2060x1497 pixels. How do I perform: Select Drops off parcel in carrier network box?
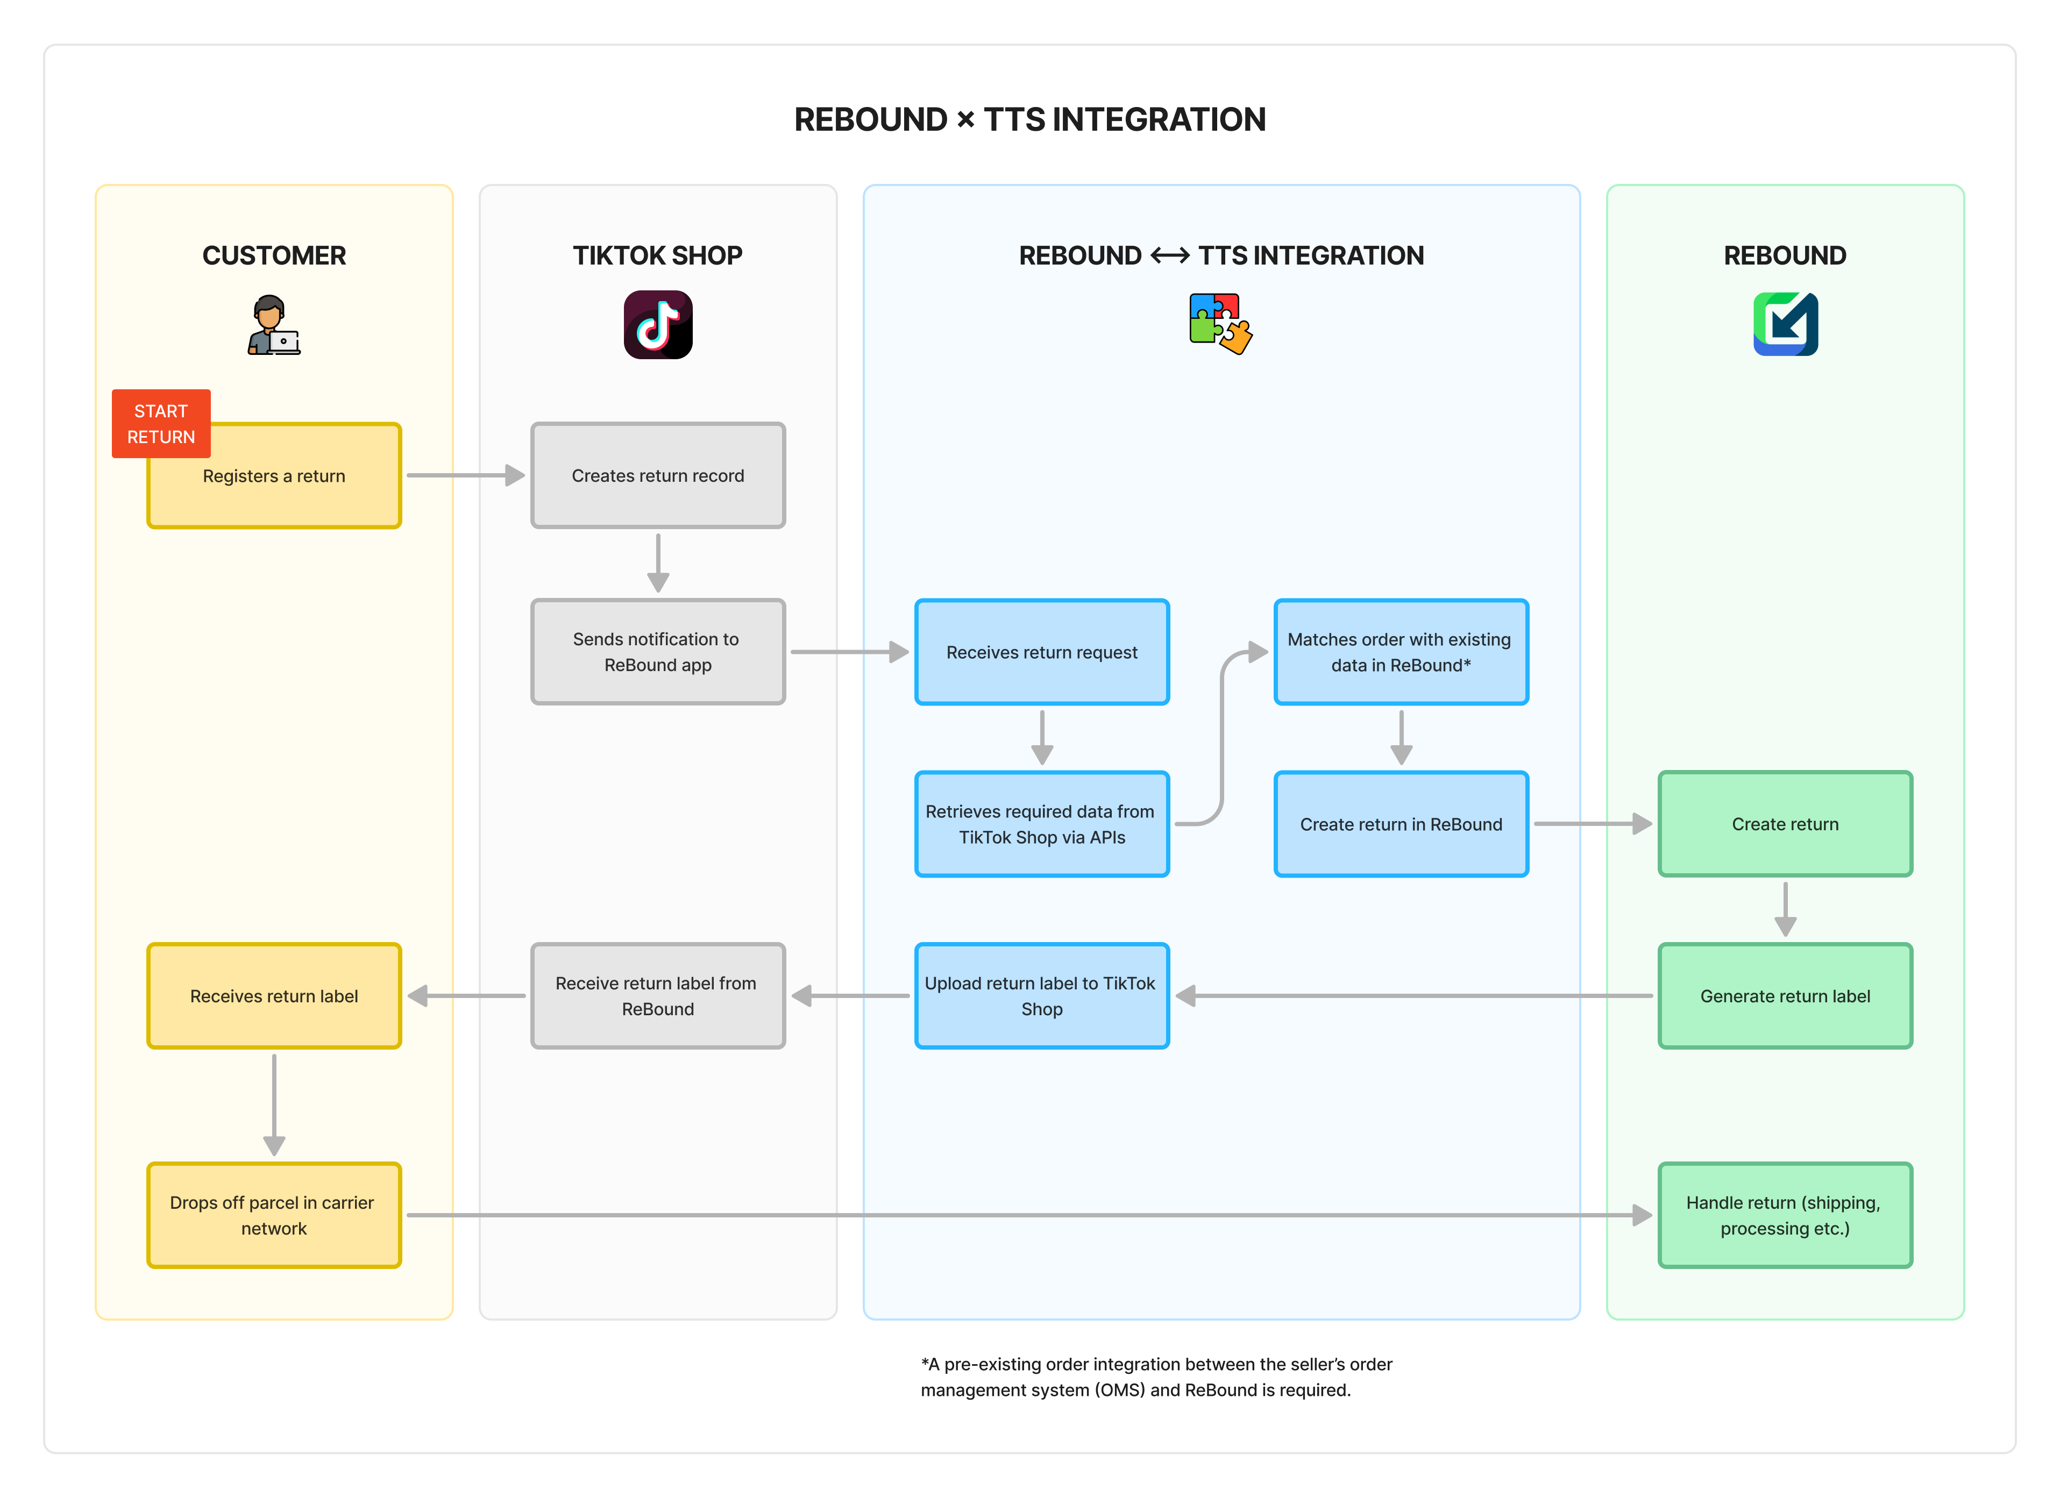[x=274, y=1215]
